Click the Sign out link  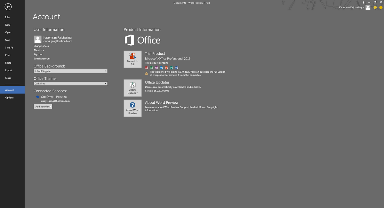pos(38,54)
